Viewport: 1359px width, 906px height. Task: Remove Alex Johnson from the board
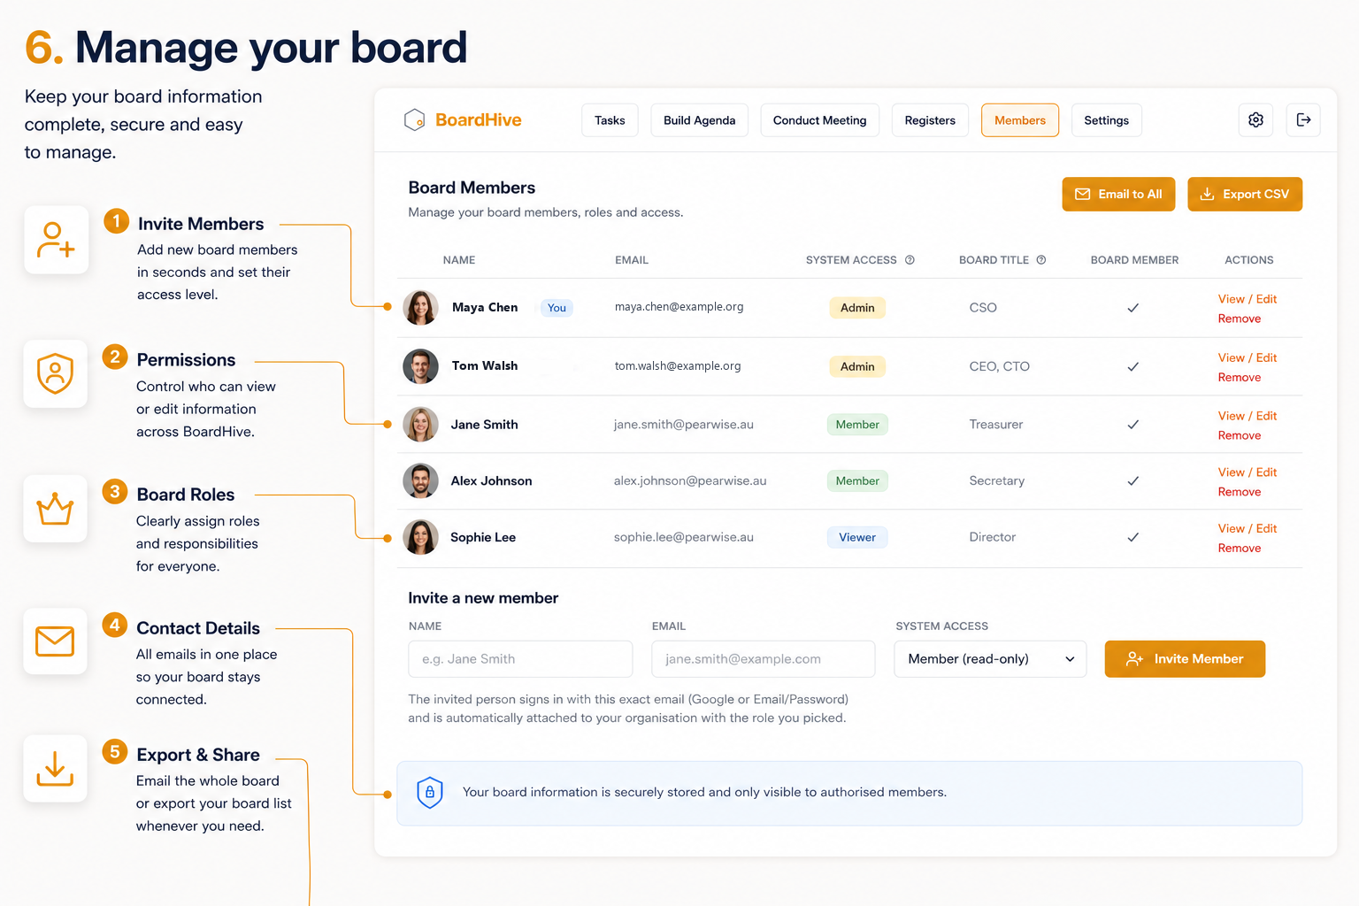coord(1239,492)
